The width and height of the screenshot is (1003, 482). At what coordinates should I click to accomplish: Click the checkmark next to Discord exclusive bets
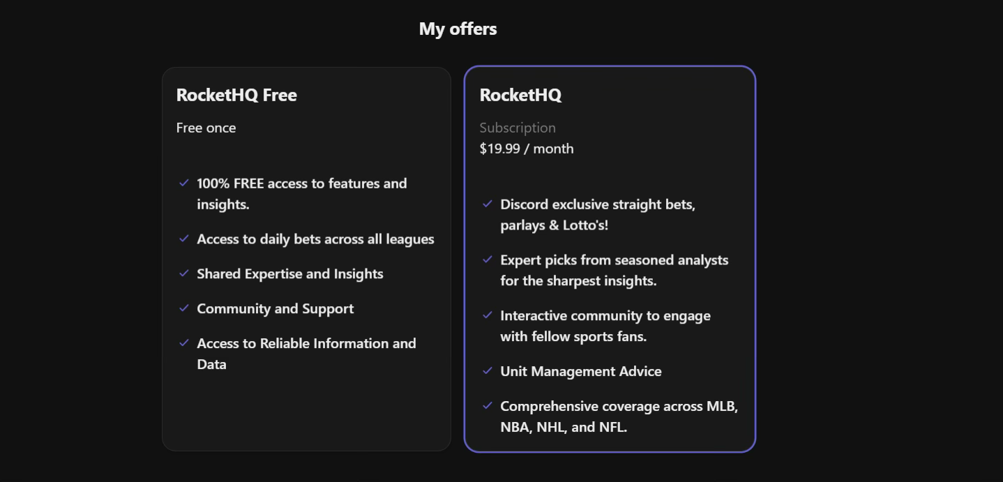[x=488, y=204]
